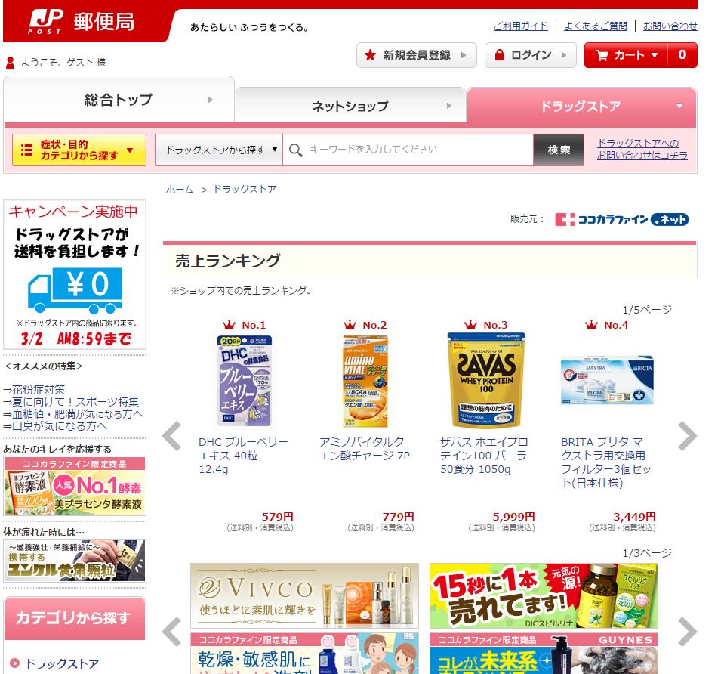Click the magnifying glass search icon

click(295, 150)
